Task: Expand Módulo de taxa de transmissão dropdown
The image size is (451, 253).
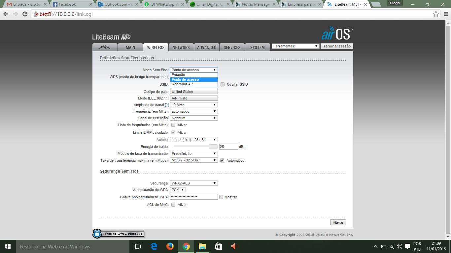Action: (194, 154)
